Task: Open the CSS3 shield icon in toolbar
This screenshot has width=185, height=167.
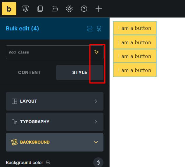Action: 25,8
